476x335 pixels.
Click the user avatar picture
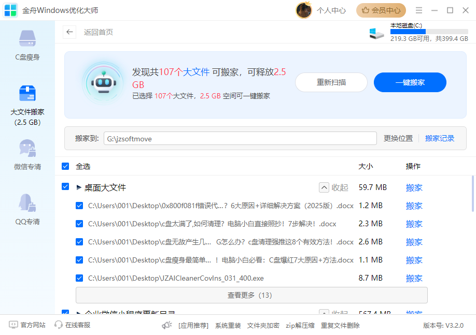tap(303, 10)
